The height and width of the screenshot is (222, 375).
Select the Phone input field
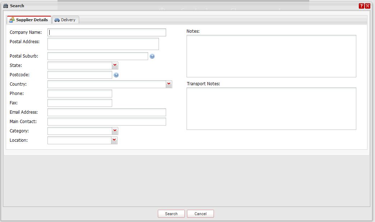[79, 94]
